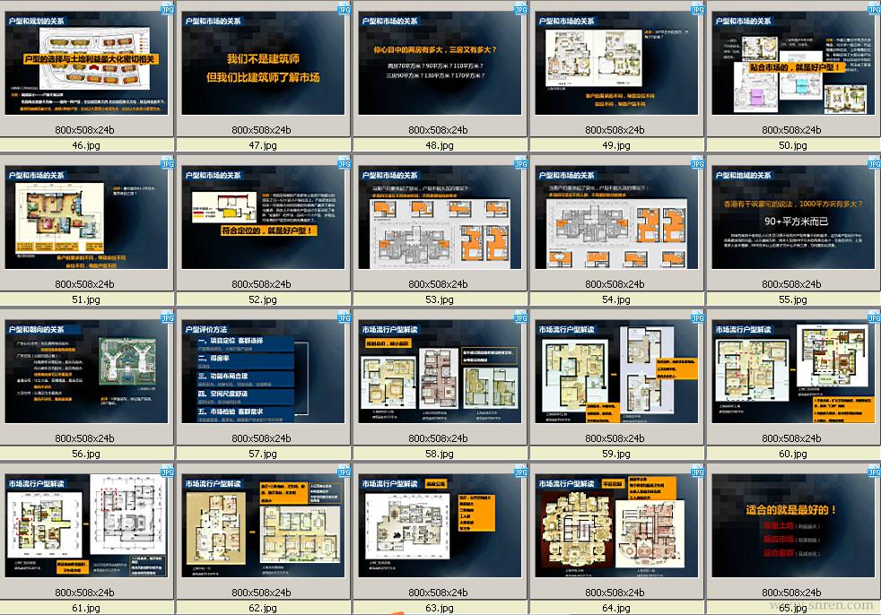Click the file name label "47.jpg"
881x615 pixels.
click(262, 145)
